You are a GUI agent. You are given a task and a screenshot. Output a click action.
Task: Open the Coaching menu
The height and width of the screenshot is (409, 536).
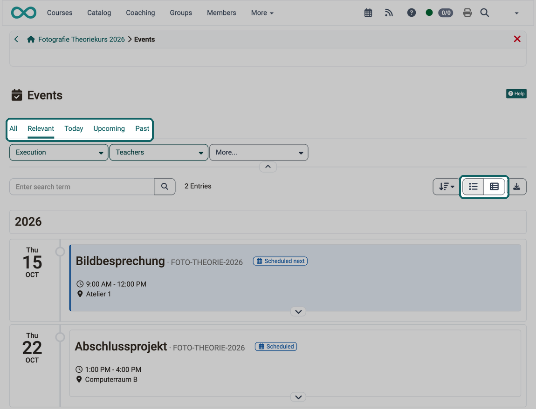click(140, 13)
